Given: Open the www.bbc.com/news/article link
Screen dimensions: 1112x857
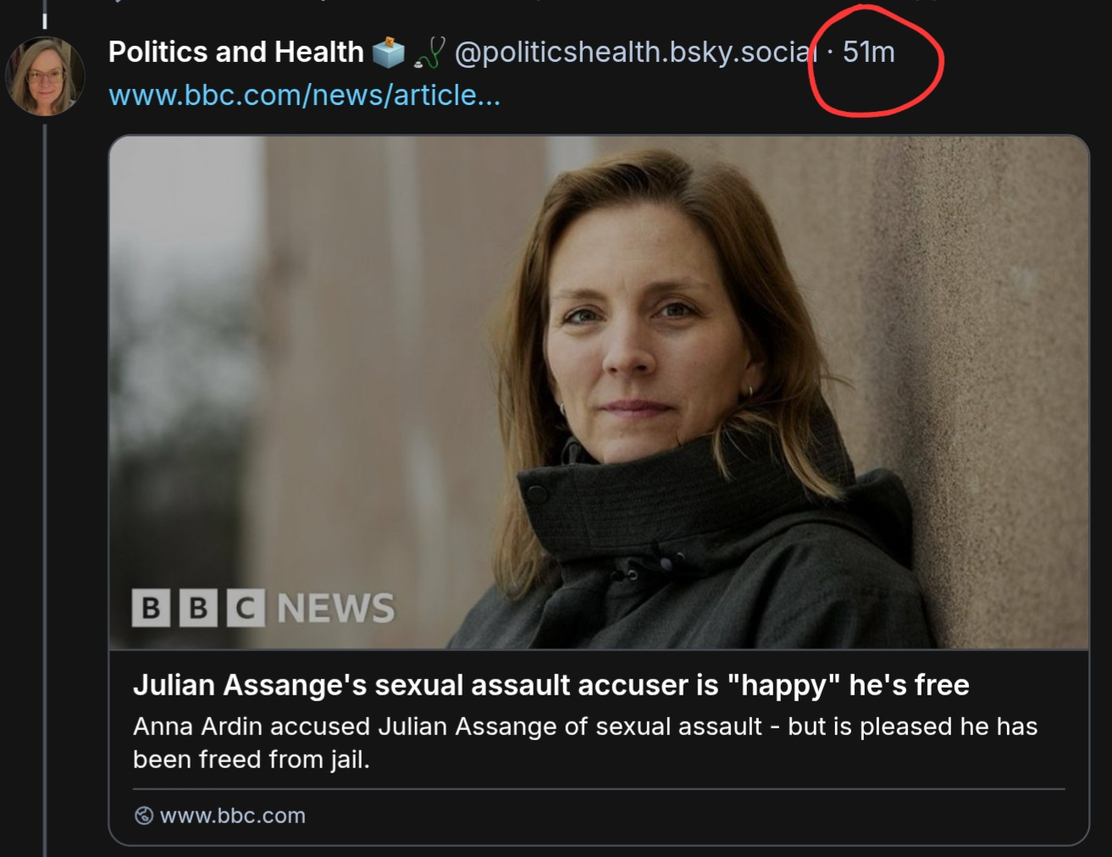Looking at the screenshot, I should pos(304,95).
